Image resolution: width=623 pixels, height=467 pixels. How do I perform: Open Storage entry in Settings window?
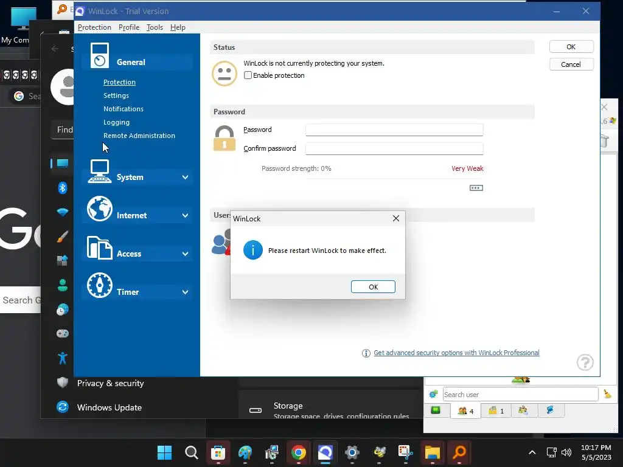pyautogui.click(x=330, y=409)
